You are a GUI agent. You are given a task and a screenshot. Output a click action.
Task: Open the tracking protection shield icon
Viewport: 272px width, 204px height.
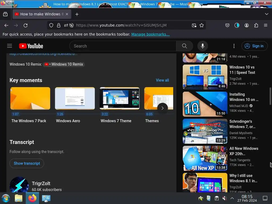pos(51,25)
